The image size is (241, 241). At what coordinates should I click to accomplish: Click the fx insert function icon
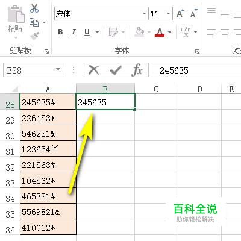point(137,70)
